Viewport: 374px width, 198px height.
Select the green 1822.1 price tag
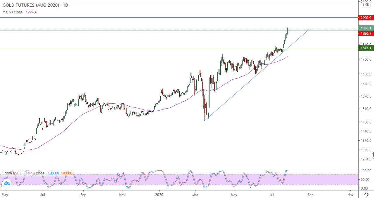point(366,48)
